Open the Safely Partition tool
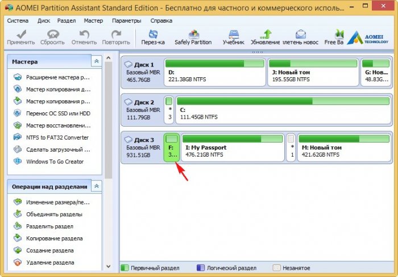 (x=193, y=37)
